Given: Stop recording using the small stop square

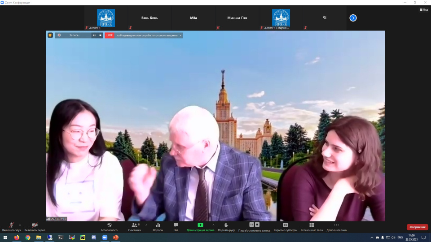Looking at the screenshot, I should click(101, 35).
